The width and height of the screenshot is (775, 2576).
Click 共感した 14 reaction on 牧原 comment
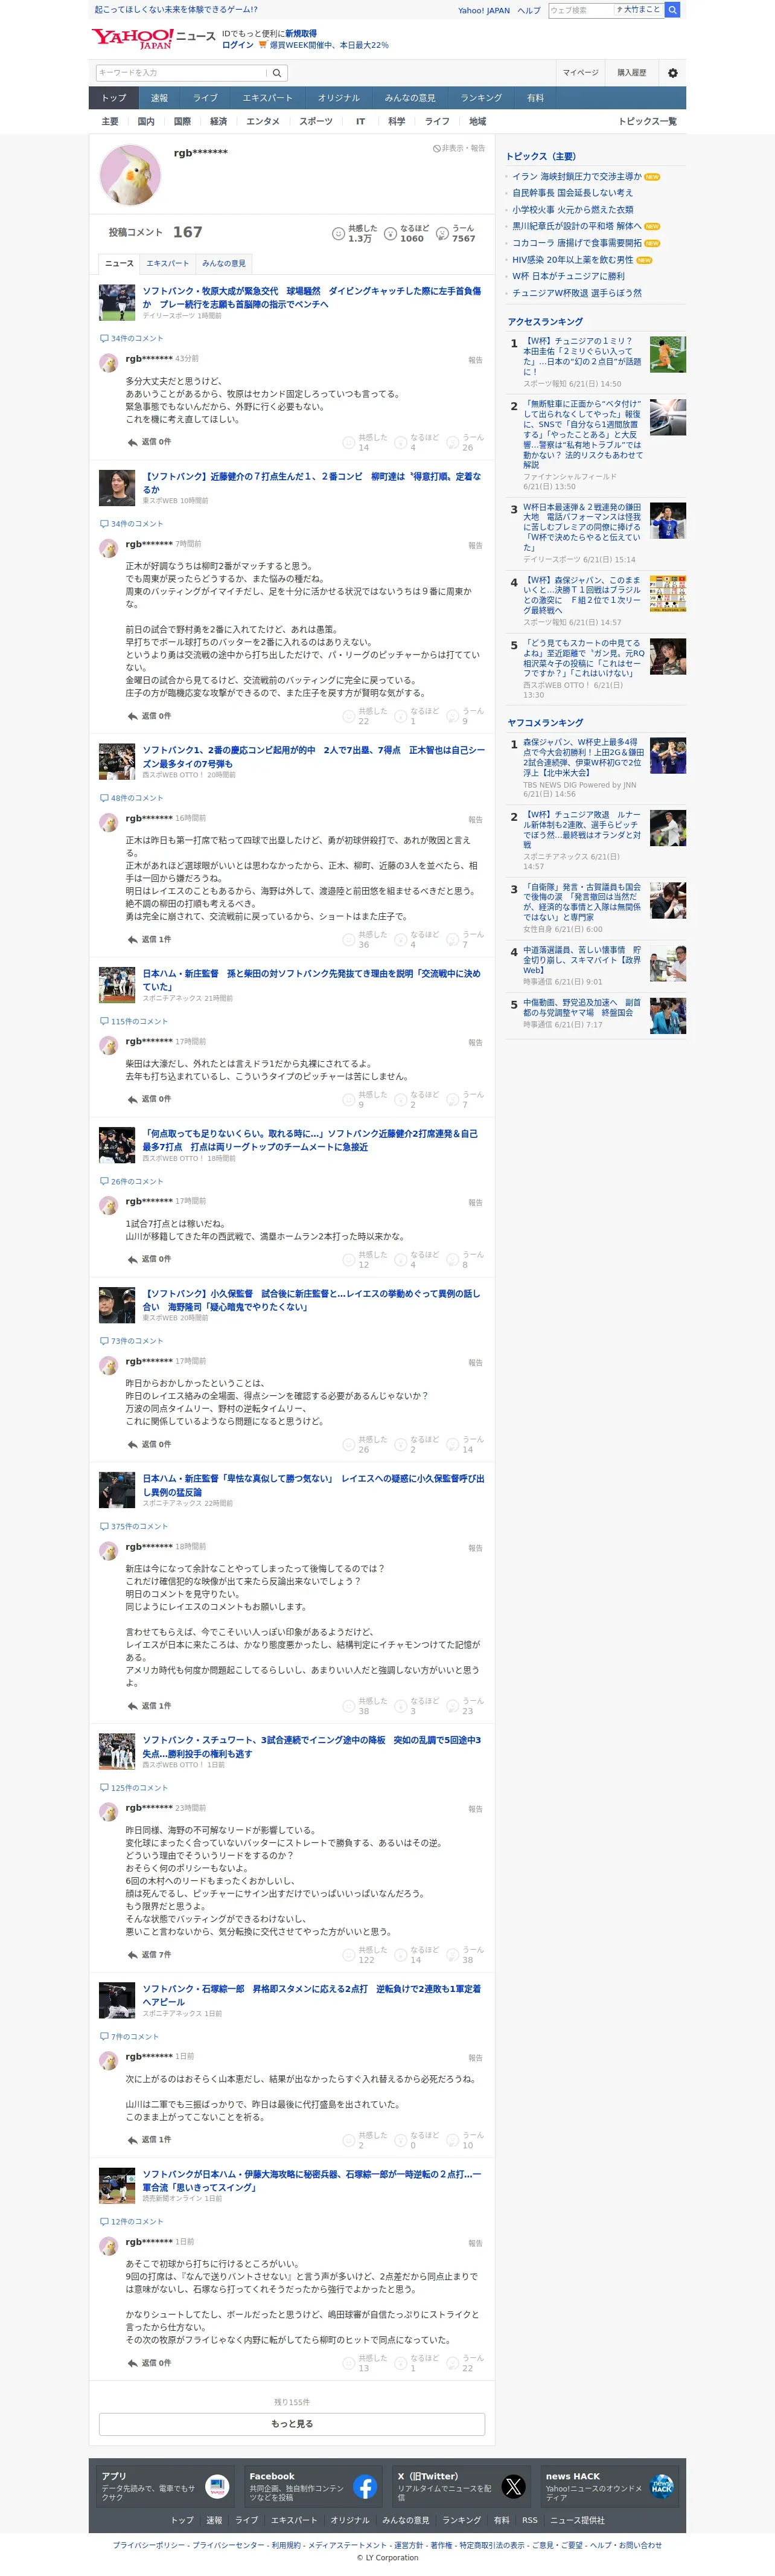point(365,442)
